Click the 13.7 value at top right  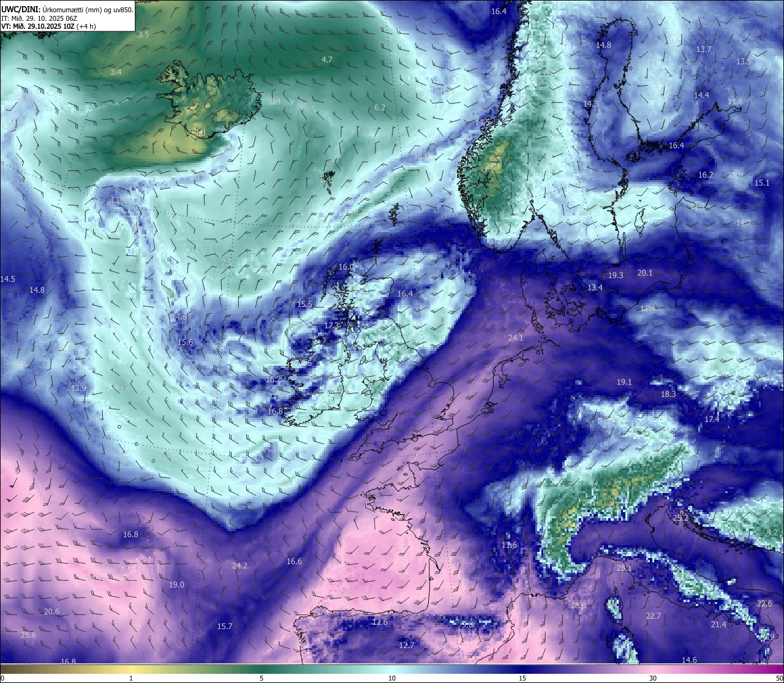[x=704, y=50]
